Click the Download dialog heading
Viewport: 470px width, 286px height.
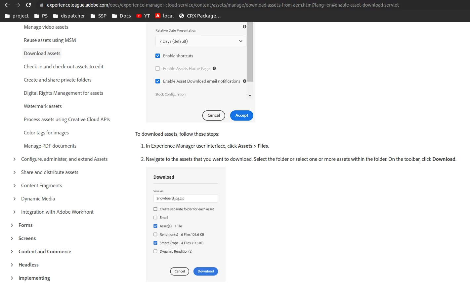point(164,177)
